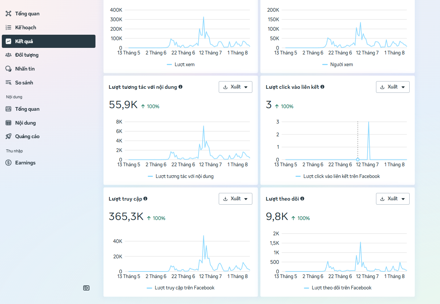Click the Earnings dollar icon
The width and height of the screenshot is (440, 304).
click(x=8, y=163)
